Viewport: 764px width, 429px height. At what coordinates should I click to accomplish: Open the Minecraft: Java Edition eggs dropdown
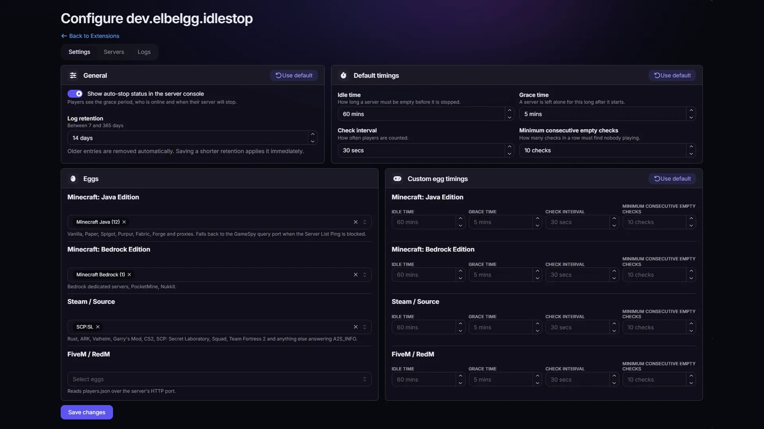[x=364, y=222]
